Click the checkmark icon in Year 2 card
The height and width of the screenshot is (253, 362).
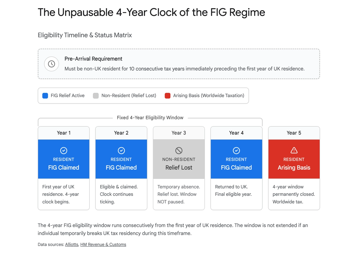tap(121, 151)
